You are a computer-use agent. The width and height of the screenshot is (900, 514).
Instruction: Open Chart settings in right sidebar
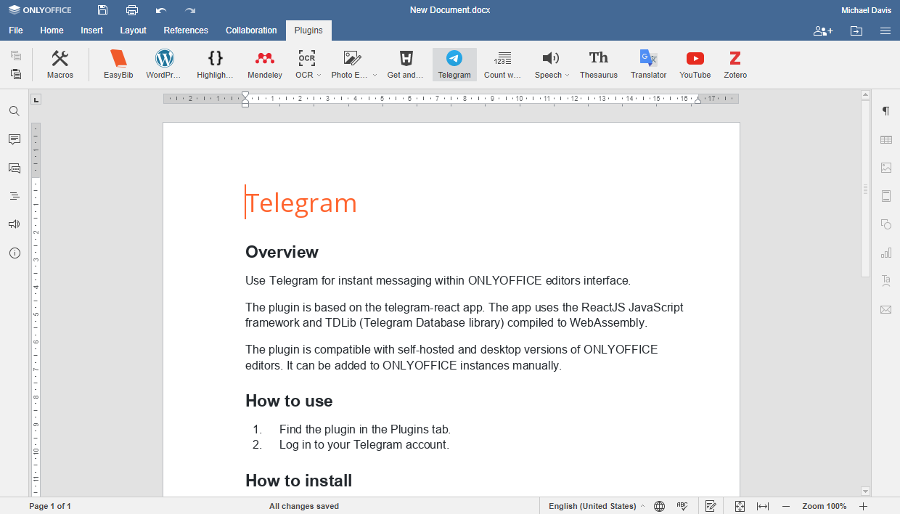point(885,253)
